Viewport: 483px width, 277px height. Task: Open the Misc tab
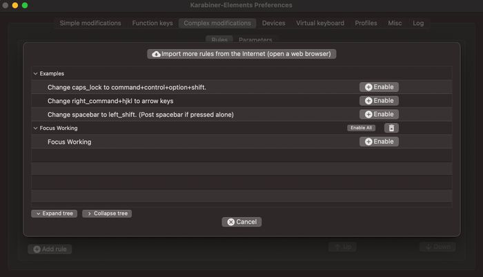395,23
